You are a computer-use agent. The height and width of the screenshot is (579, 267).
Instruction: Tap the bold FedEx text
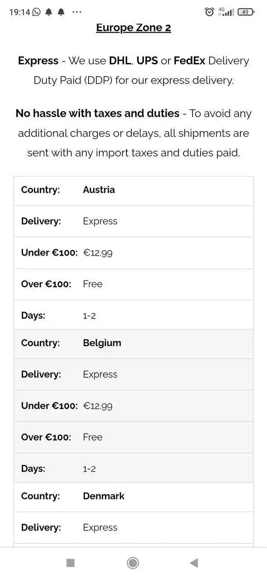[x=190, y=61]
